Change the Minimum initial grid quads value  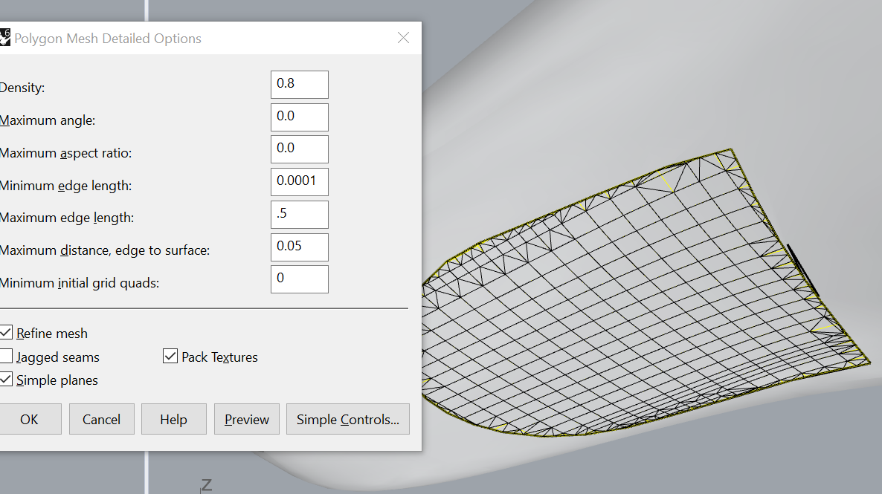pyautogui.click(x=299, y=279)
